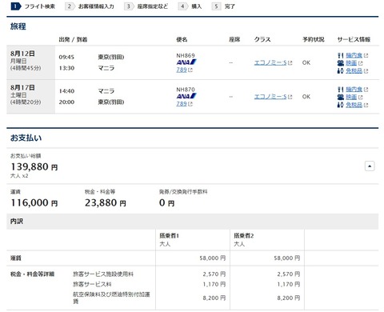This screenshot has height=312, width=384.
Task: Click the meal icon for flight NH869
Action: point(340,55)
